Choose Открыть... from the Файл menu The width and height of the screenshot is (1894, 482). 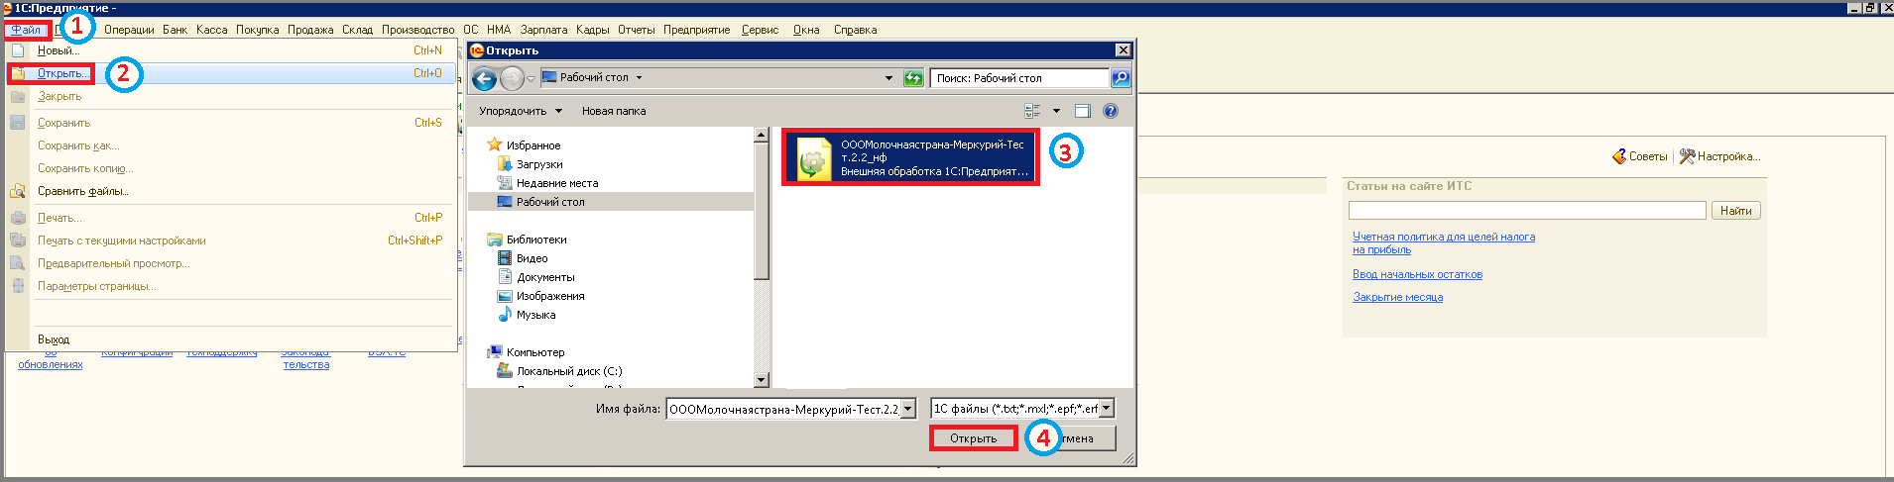[231, 73]
